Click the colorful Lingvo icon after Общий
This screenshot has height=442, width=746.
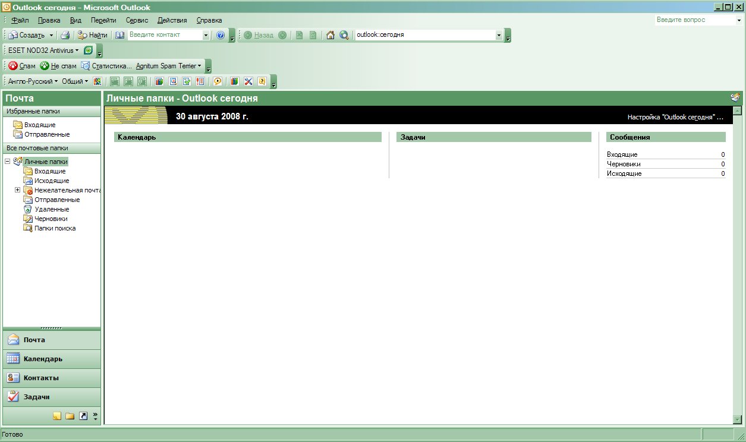pyautogui.click(x=98, y=81)
